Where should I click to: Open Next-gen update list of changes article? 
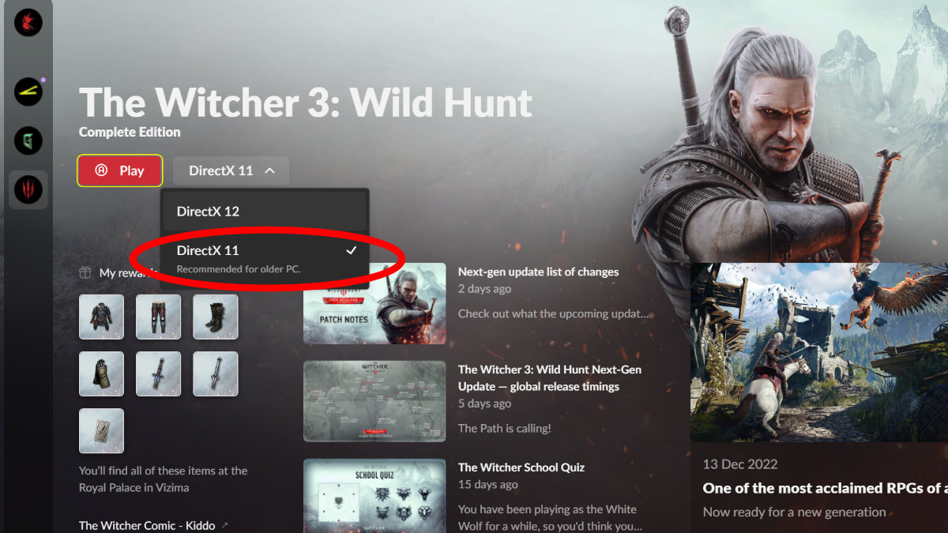click(538, 272)
